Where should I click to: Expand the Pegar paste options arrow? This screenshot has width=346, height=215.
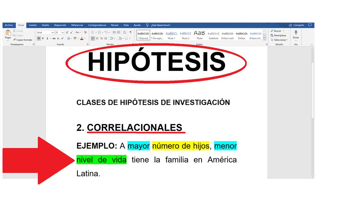click(x=8, y=41)
